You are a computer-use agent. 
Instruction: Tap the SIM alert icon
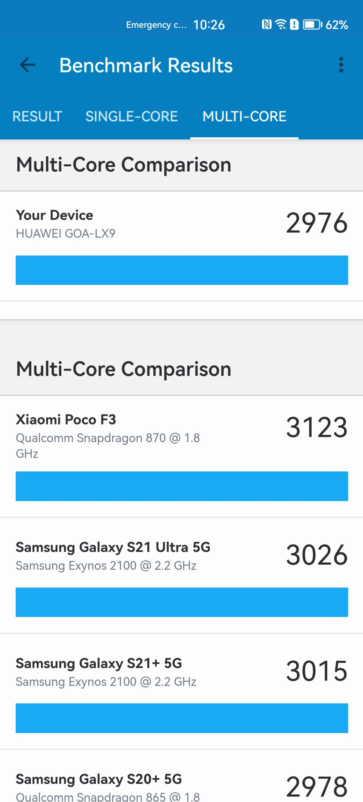tap(294, 24)
